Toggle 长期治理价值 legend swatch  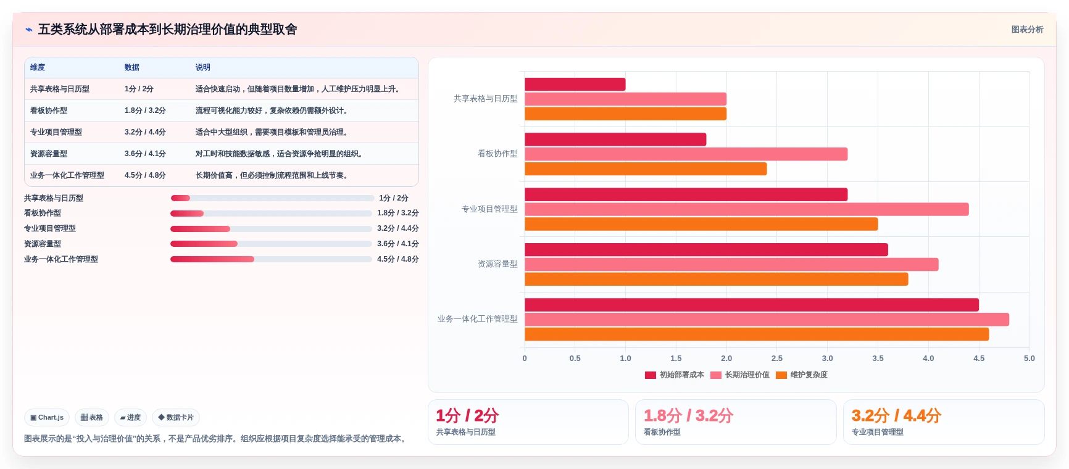[716, 375]
